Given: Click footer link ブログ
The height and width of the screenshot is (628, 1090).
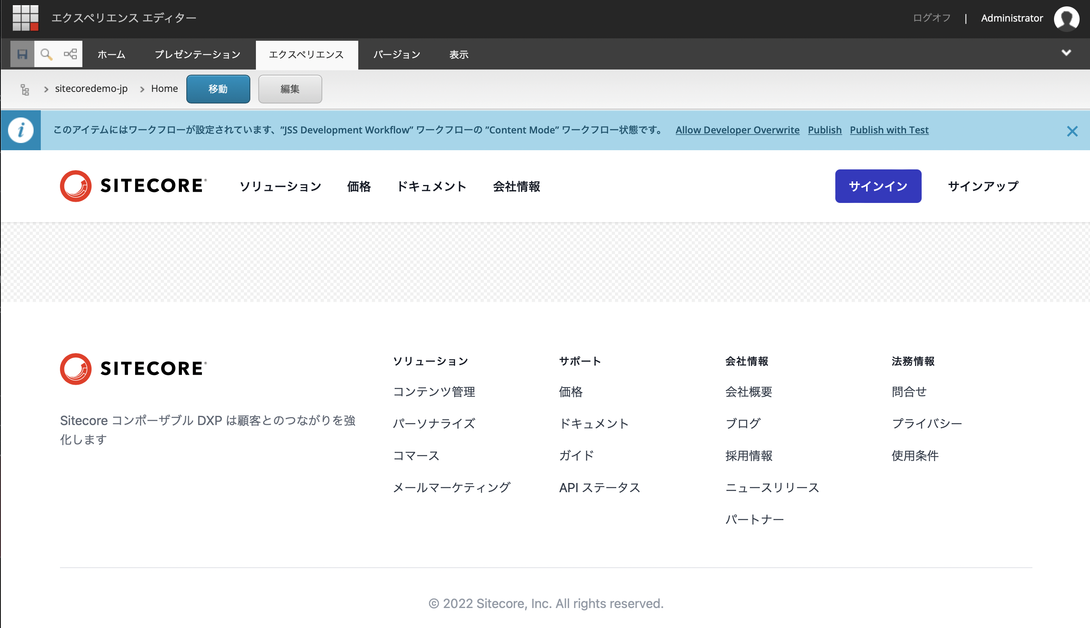Looking at the screenshot, I should coord(743,423).
